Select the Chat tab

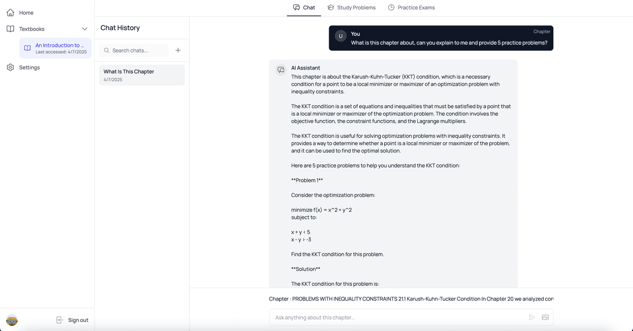click(x=304, y=8)
